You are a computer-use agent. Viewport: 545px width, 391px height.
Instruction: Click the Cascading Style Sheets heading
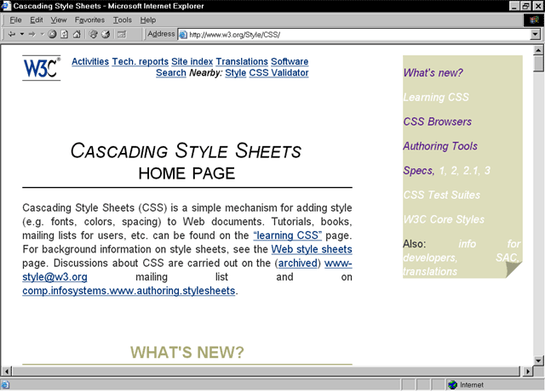click(x=186, y=151)
